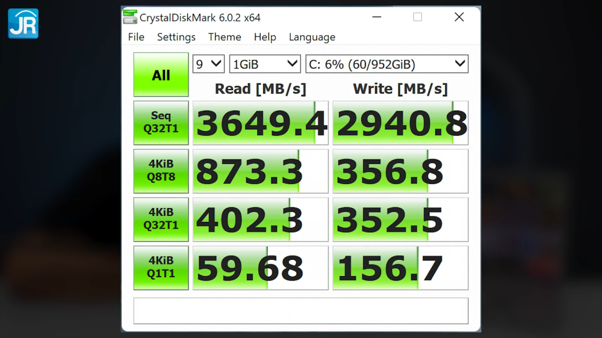Viewport: 602px width, 338px height.
Task: Click the CrystalDiskMark 6.0.2 x64 title text
Action: coord(200,17)
